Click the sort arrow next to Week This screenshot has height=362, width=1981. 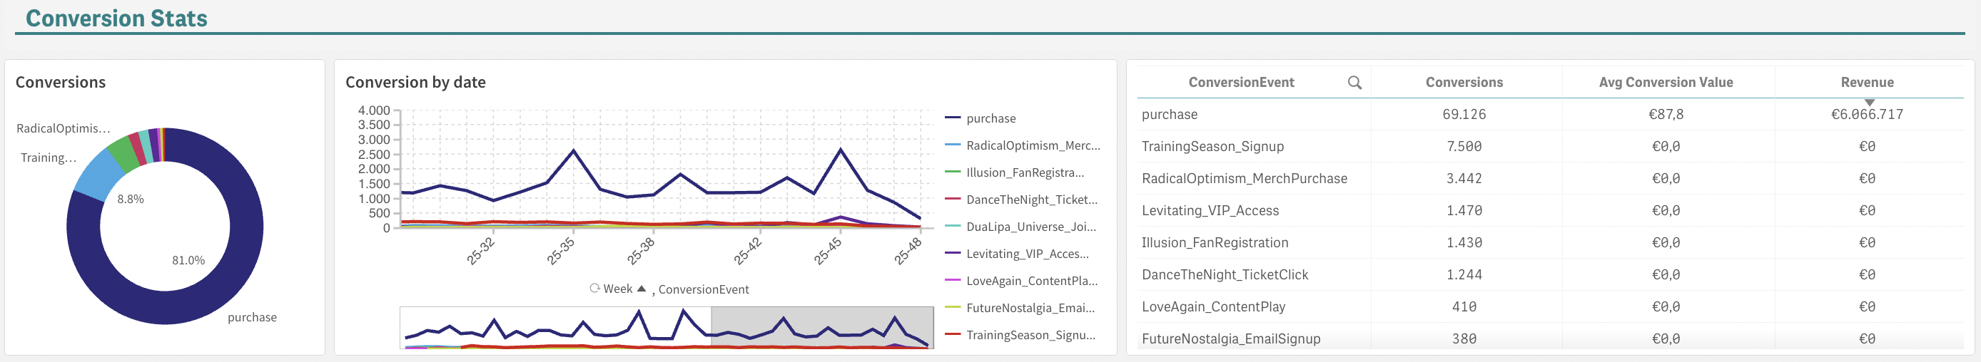tap(642, 288)
